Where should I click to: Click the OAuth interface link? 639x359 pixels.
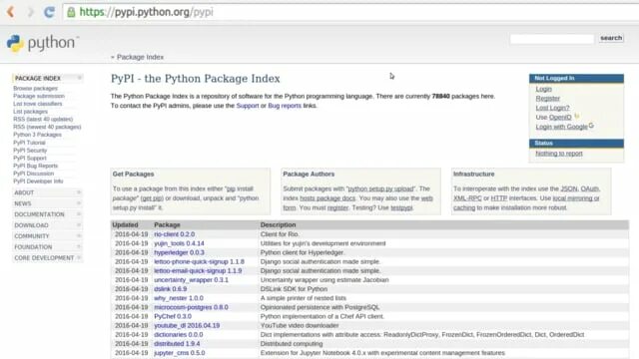click(x=590, y=188)
